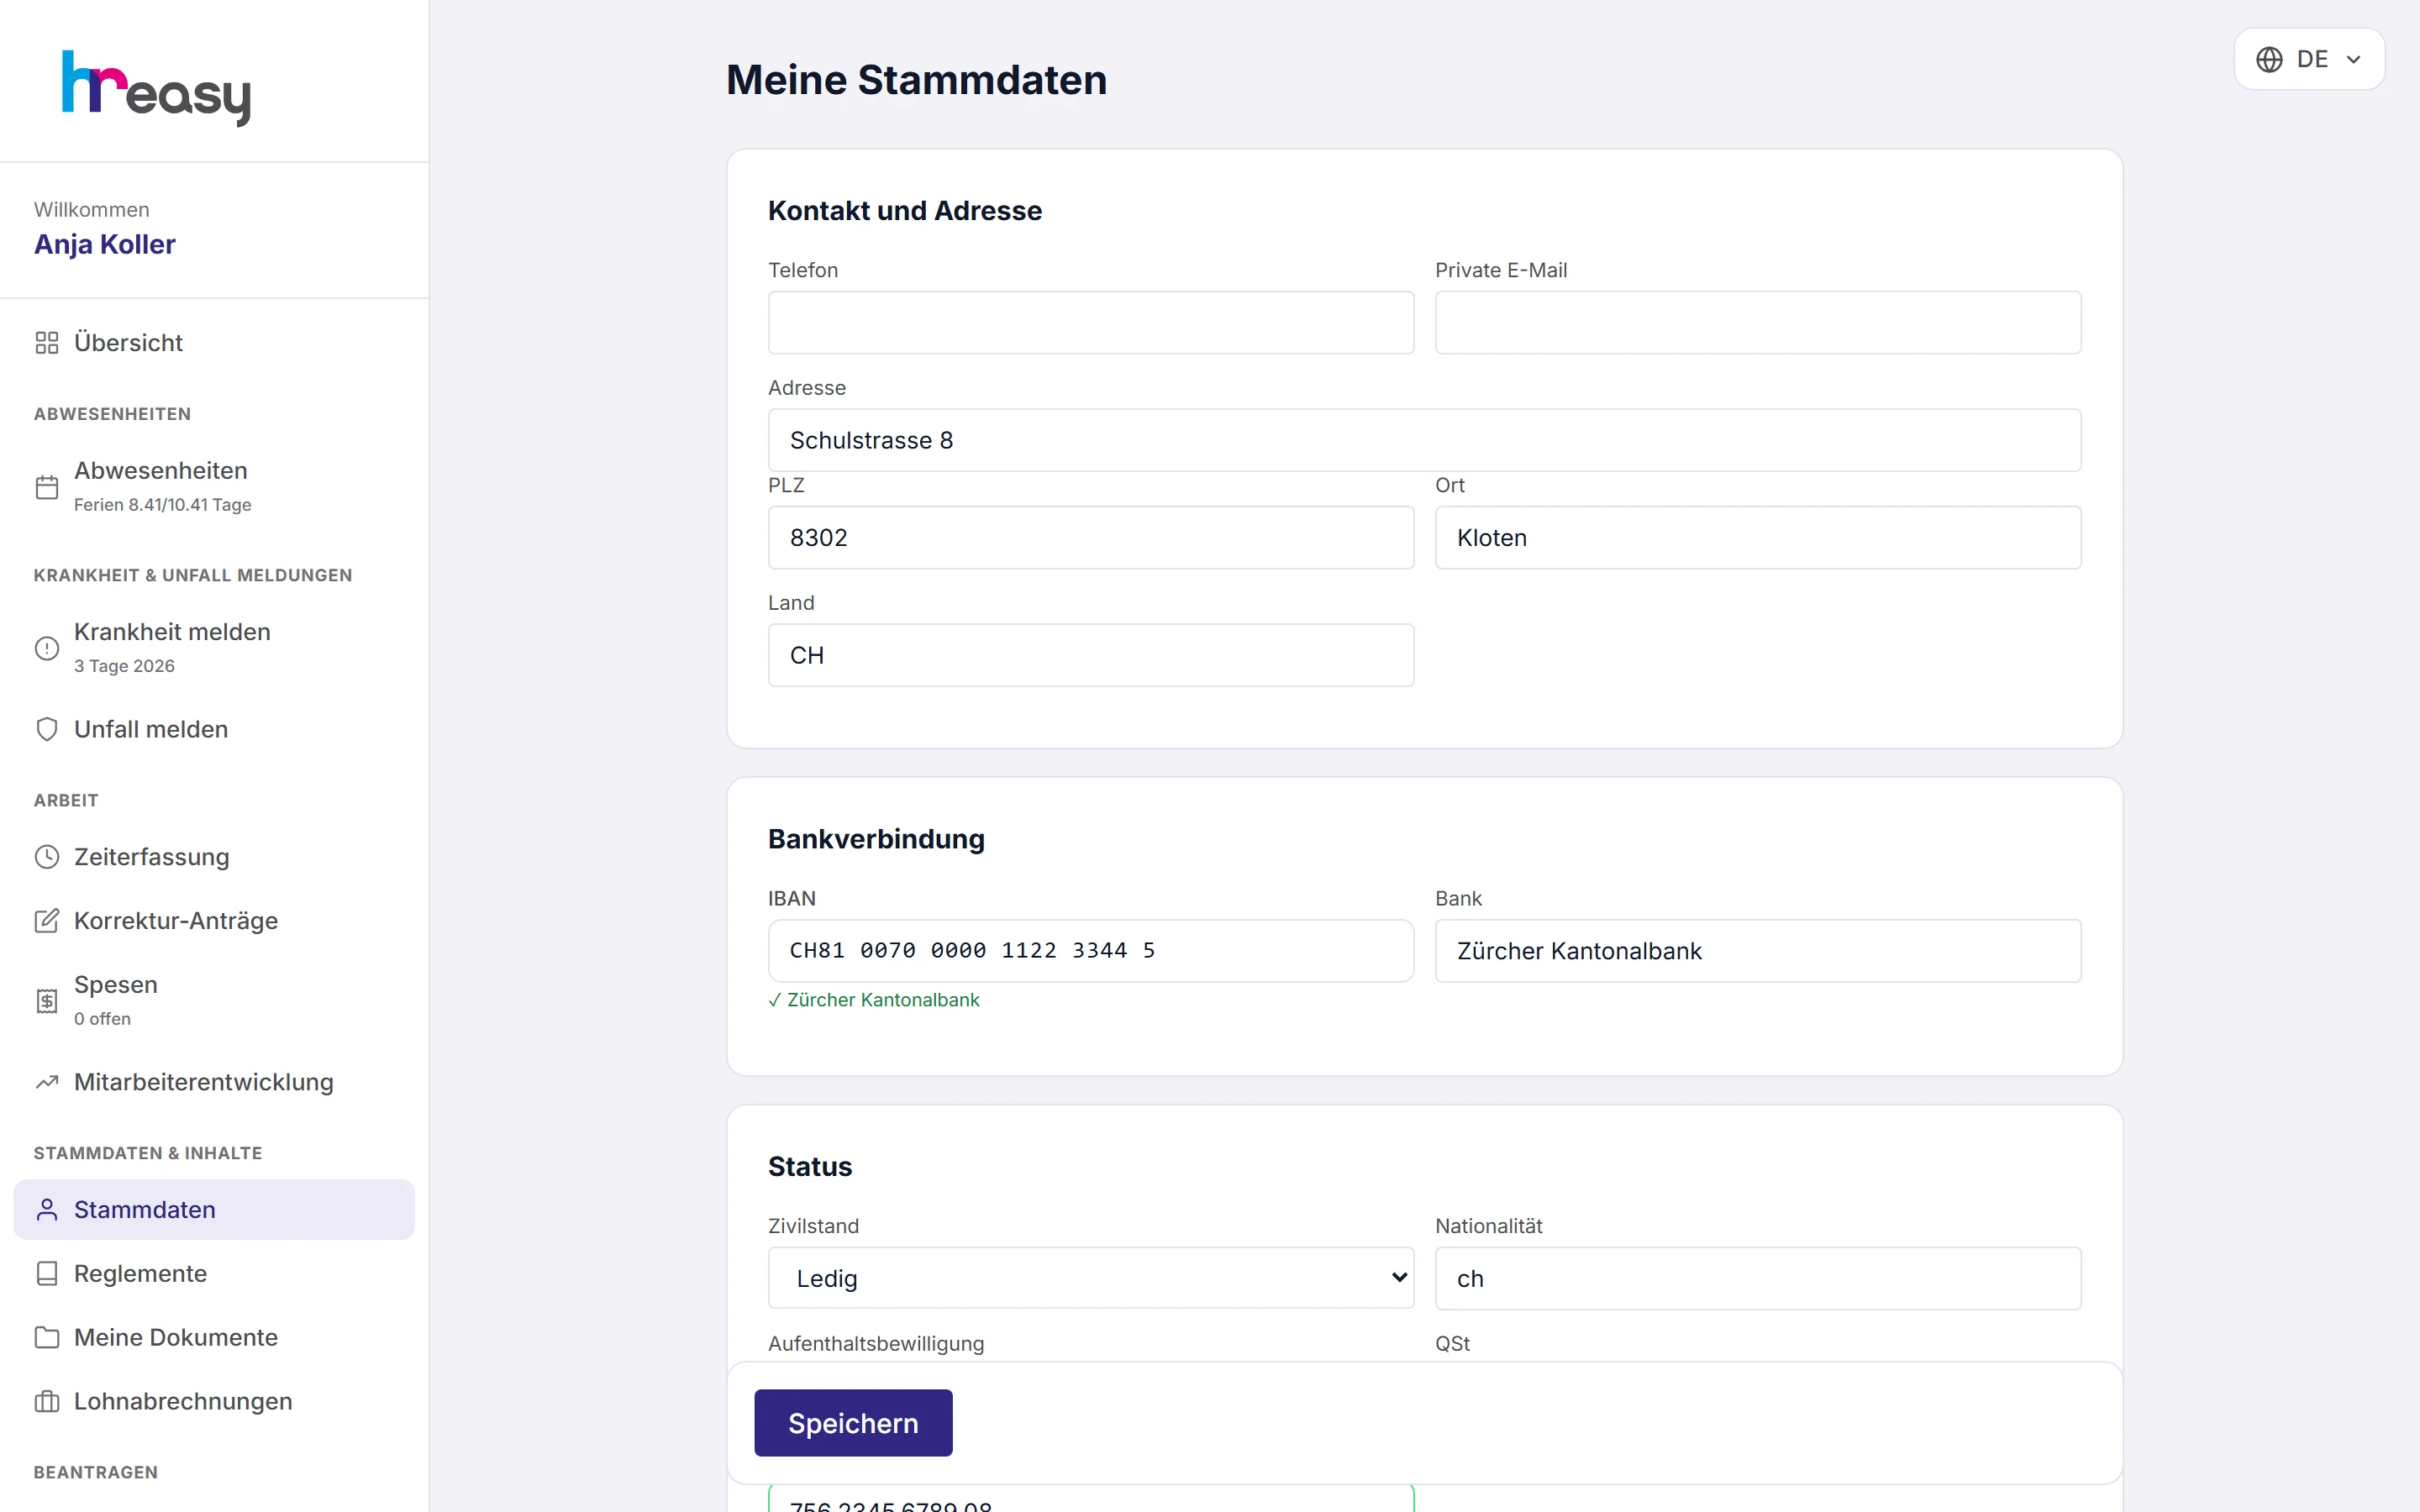Viewport: 2420px width, 1512px height.
Task: Click the hreasy logo
Action: [156, 88]
